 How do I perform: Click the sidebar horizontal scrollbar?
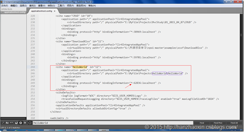[x=13, y=118]
